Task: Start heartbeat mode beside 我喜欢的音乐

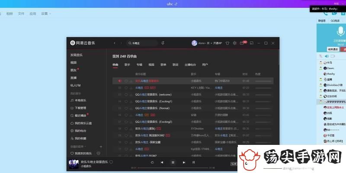Action: [x=99, y=154]
